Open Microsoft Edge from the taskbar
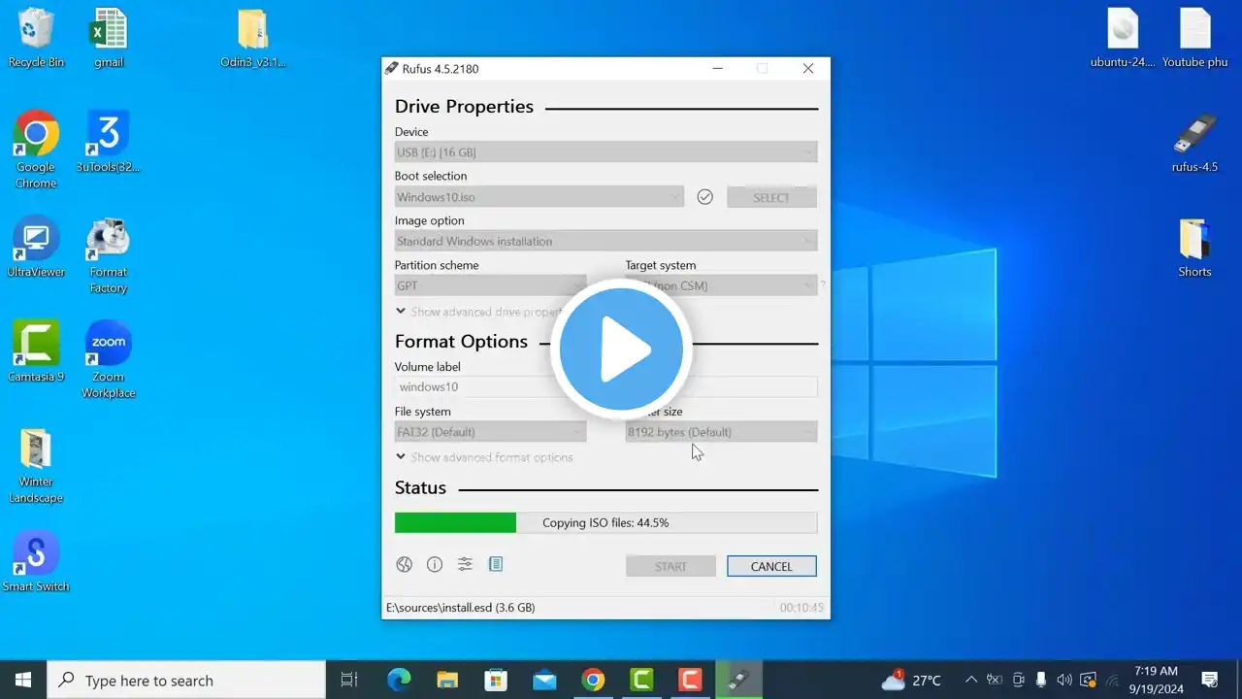This screenshot has width=1242, height=699. pos(399,680)
